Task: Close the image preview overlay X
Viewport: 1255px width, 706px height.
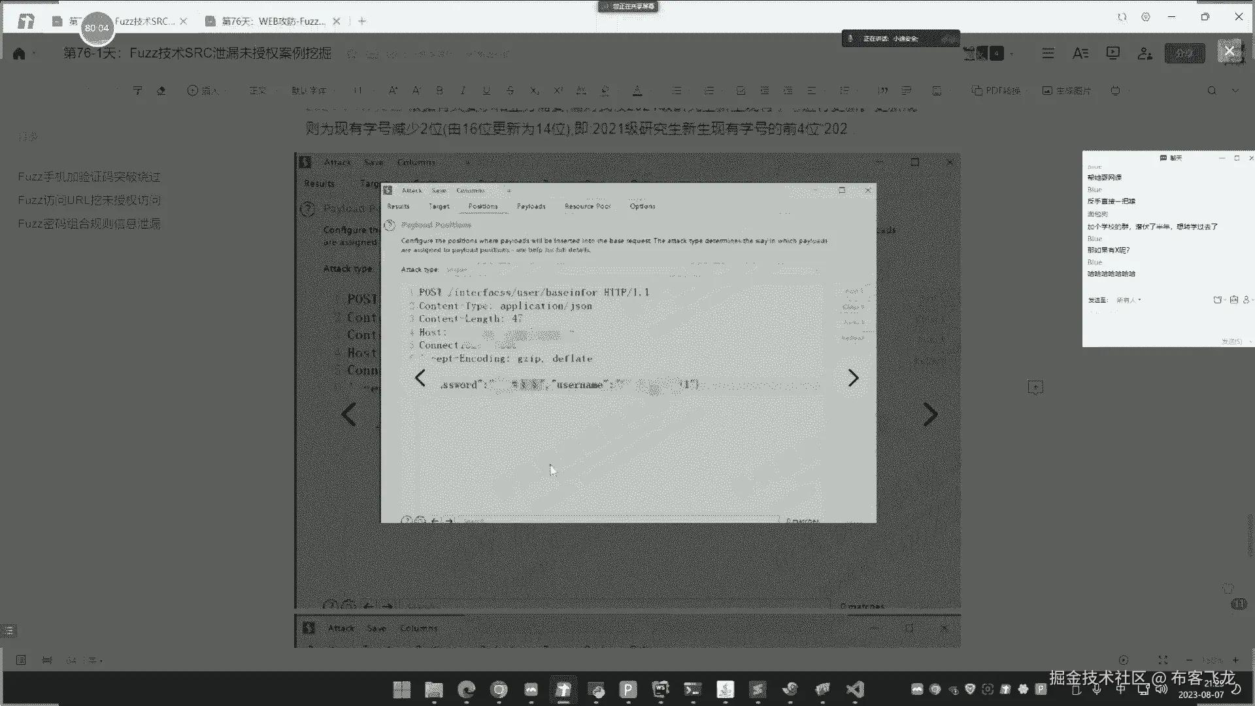Action: point(1229,51)
